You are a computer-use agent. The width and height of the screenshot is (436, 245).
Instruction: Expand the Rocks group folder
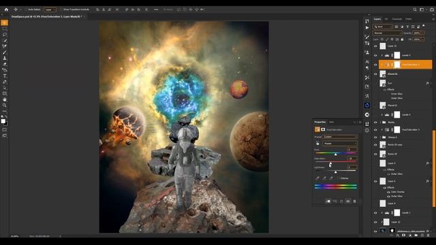381,122
